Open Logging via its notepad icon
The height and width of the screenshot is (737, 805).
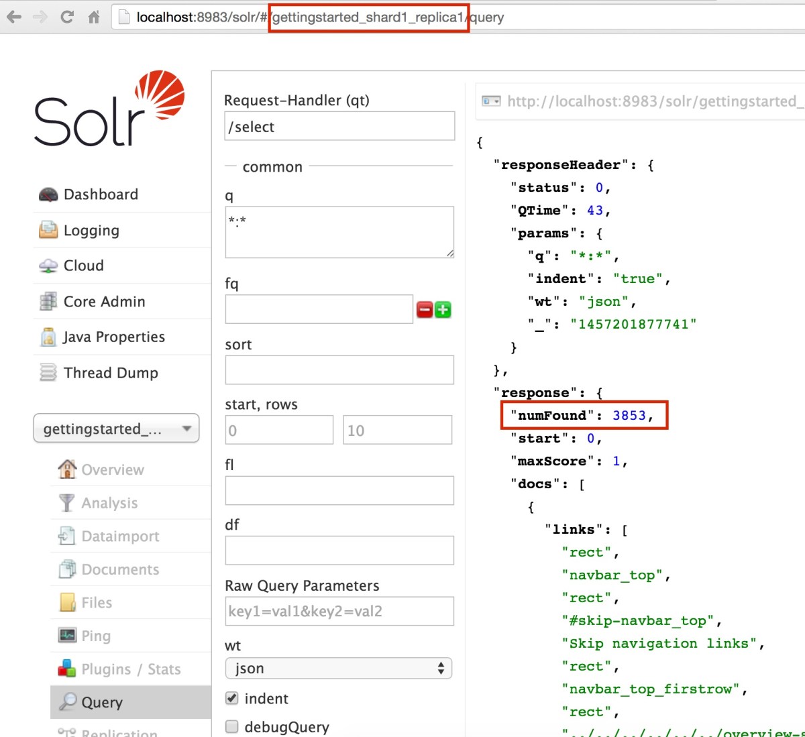tap(48, 230)
